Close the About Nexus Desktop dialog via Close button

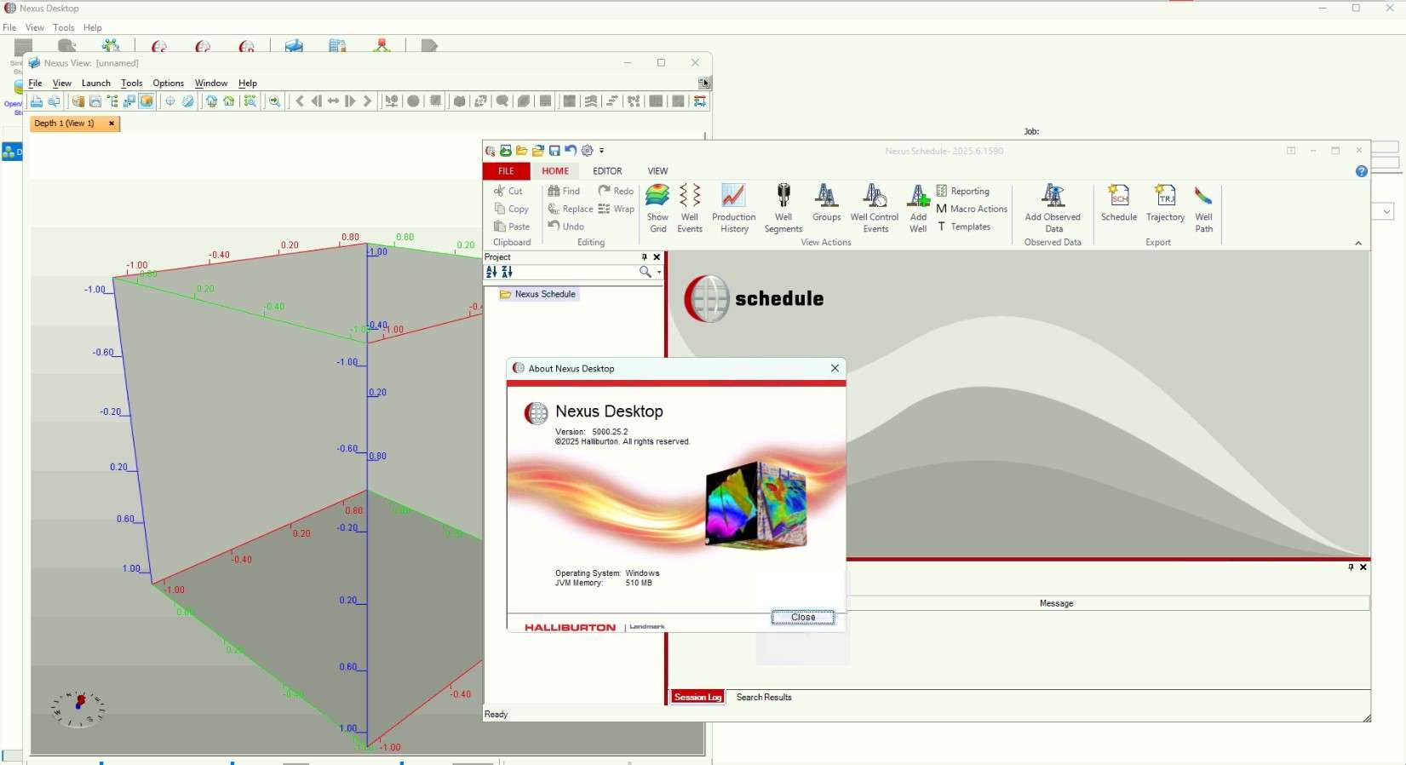802,618
